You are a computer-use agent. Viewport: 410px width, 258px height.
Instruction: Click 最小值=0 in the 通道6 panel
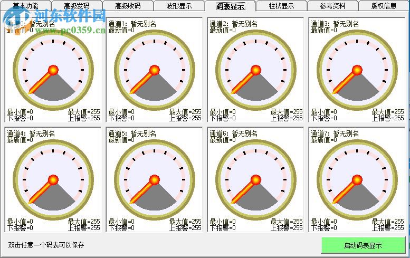[x=223, y=222]
